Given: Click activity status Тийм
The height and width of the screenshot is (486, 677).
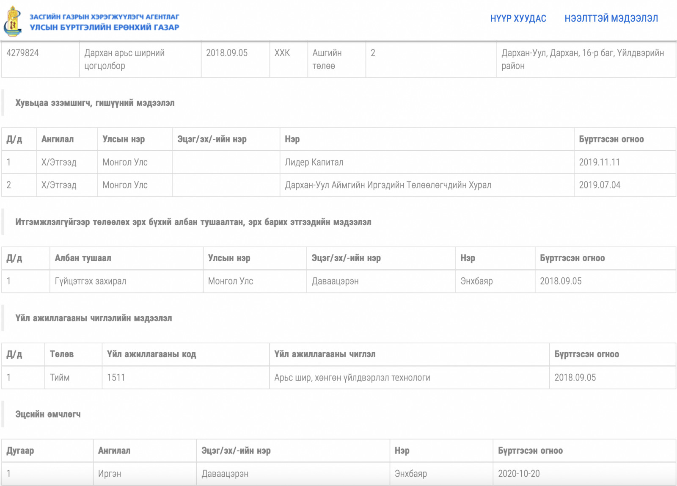Looking at the screenshot, I should point(60,378).
